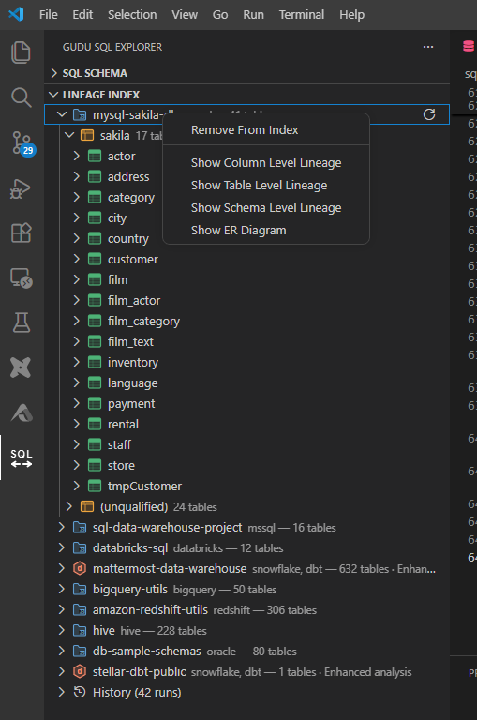This screenshot has height=720, width=477.
Task: Select Show Table Level Lineage
Action: [266, 185]
